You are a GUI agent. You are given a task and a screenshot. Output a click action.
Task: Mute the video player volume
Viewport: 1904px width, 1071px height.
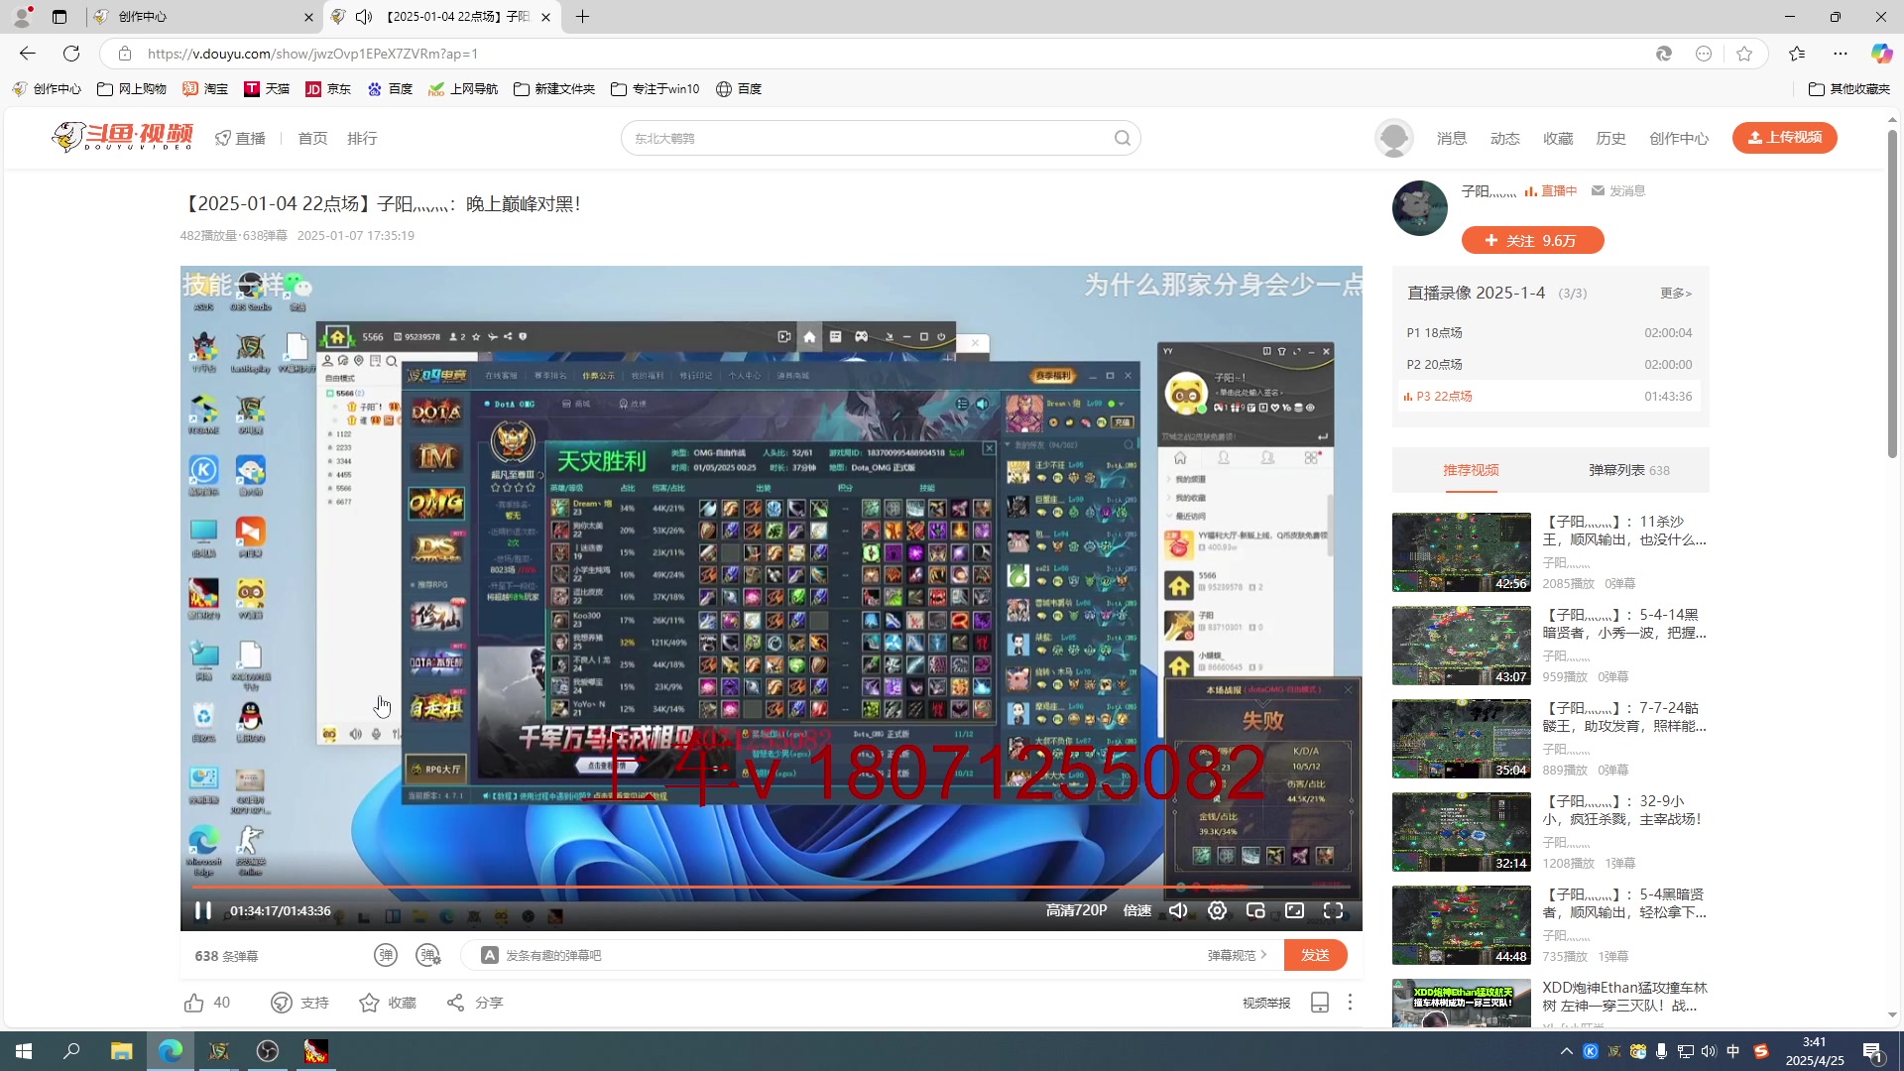point(1178,910)
